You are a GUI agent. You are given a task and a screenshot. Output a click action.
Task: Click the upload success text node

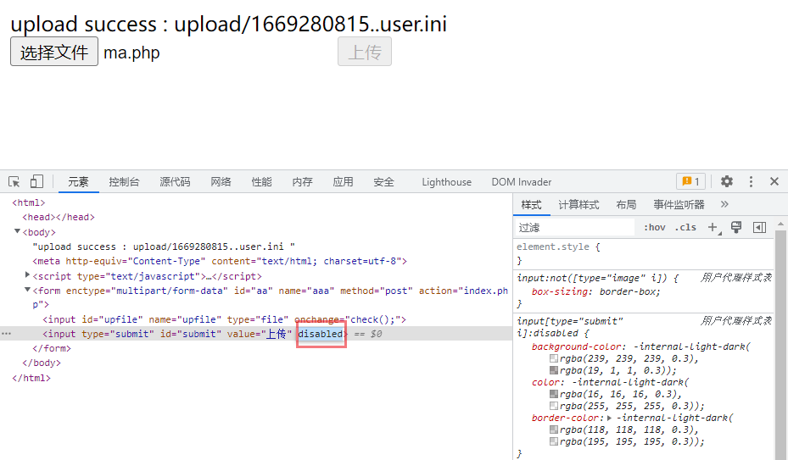(x=164, y=247)
